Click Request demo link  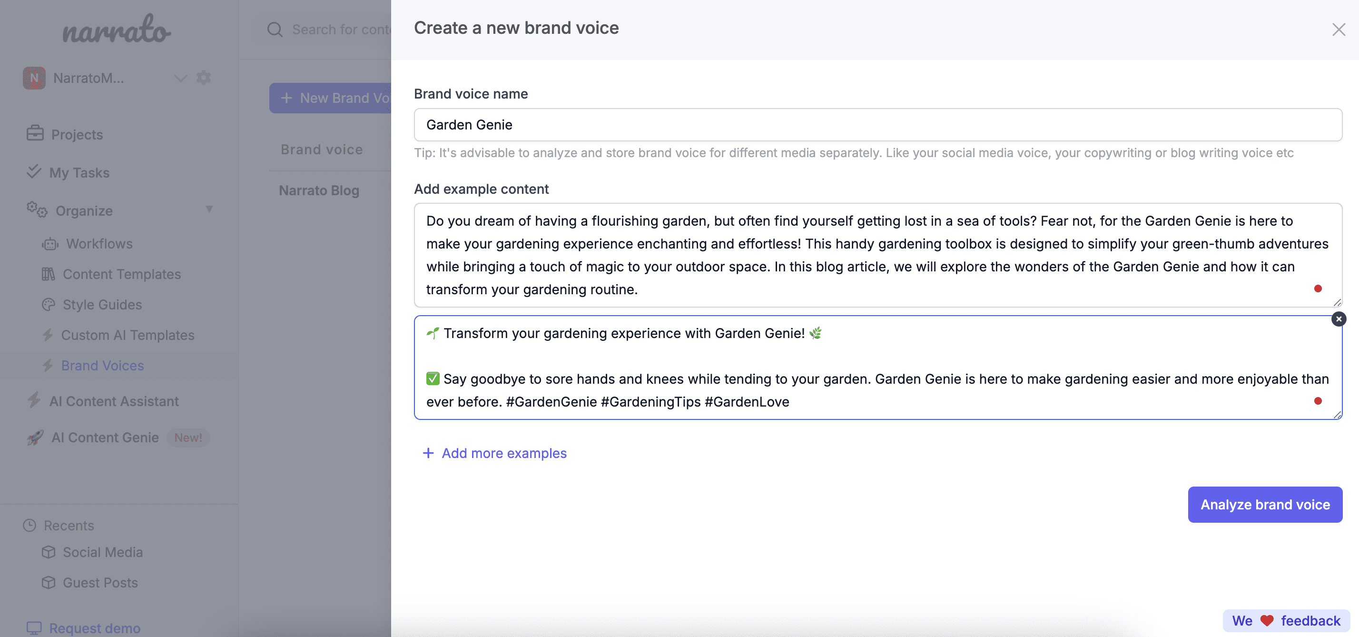[x=95, y=628]
